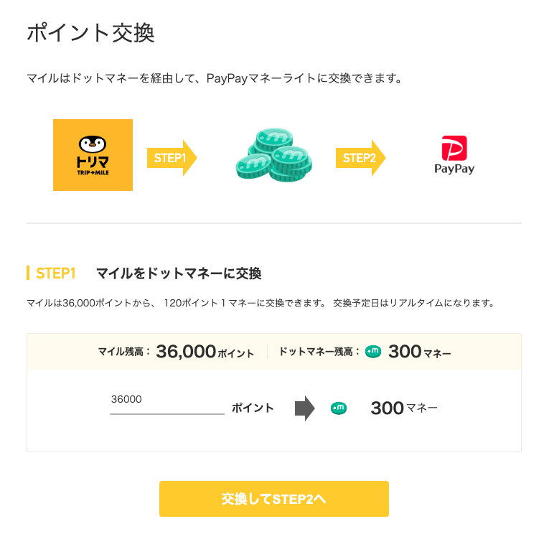The height and width of the screenshot is (534, 544).
Task: Click the 交換してSTEP2へ button
Action: pos(273,499)
